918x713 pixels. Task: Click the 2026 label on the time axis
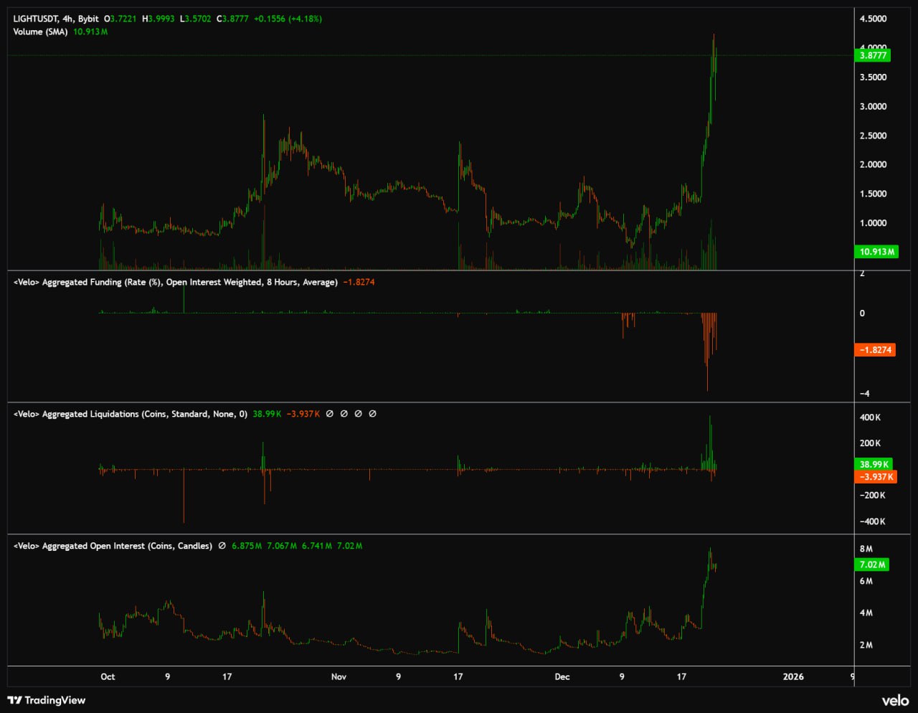tap(793, 676)
